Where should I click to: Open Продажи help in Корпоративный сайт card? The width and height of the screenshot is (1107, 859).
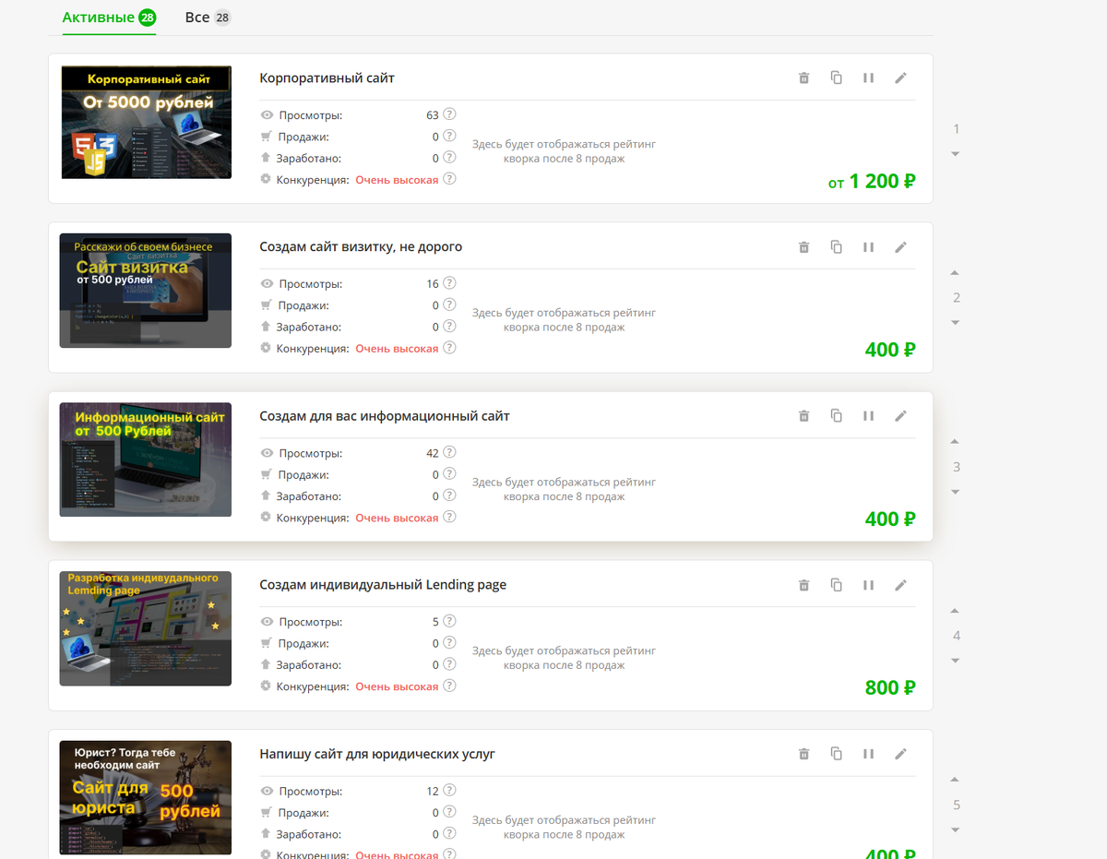point(449,136)
